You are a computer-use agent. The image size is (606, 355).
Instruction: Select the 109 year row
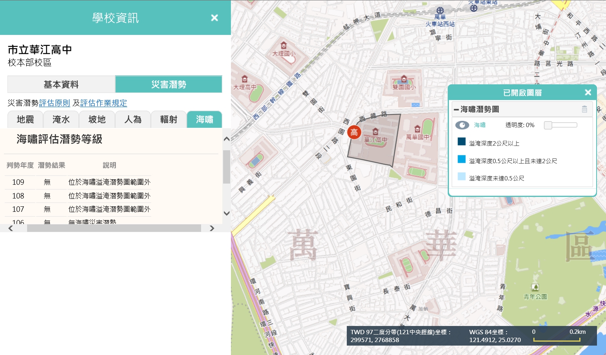point(79,182)
